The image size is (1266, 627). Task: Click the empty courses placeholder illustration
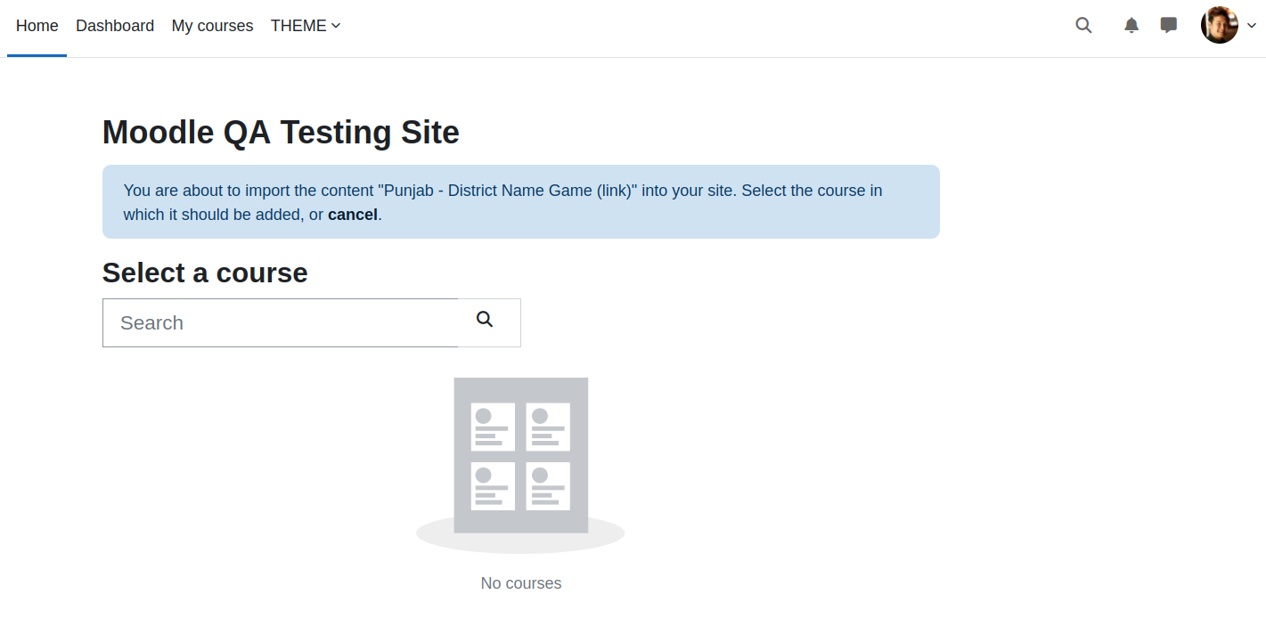point(520,464)
